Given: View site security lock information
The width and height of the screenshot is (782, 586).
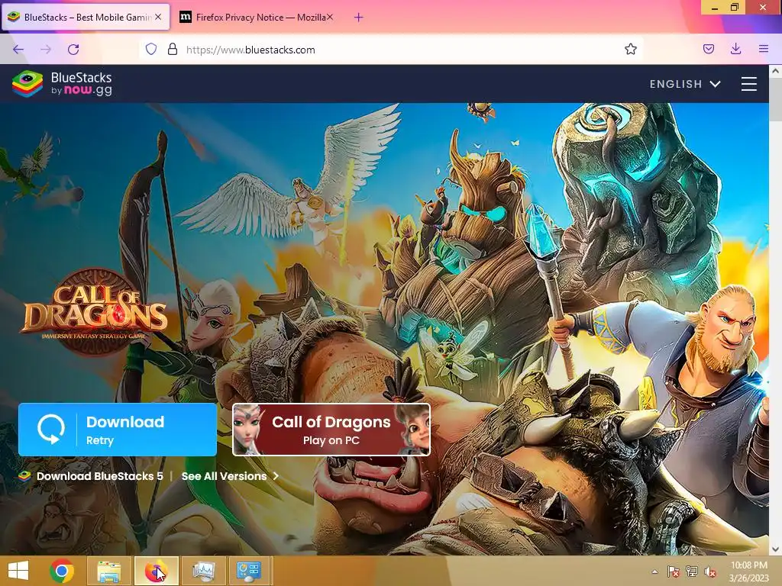Looking at the screenshot, I should coord(173,50).
